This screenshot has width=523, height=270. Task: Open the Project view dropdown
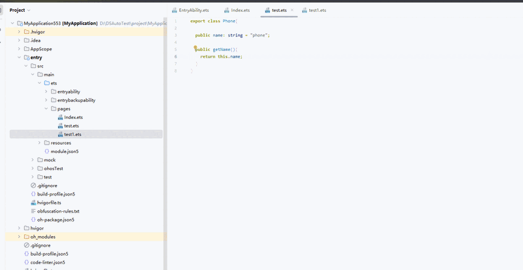coord(29,10)
